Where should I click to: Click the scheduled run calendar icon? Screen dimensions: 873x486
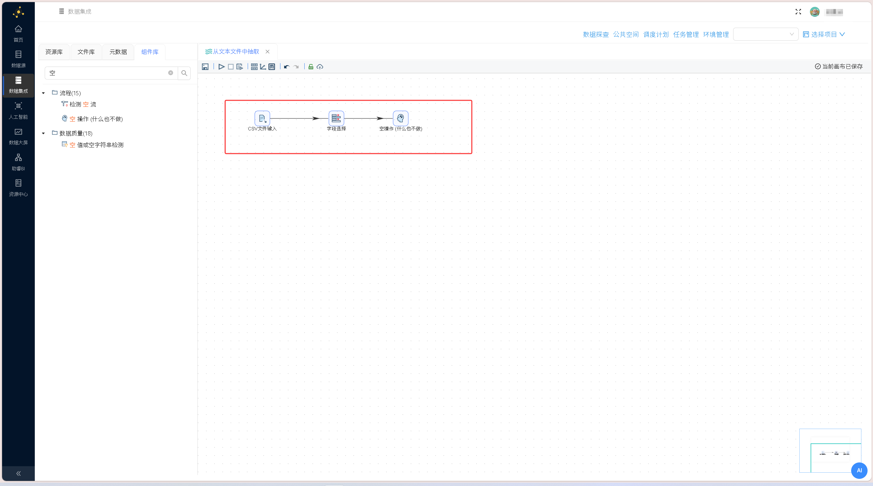pyautogui.click(x=240, y=67)
